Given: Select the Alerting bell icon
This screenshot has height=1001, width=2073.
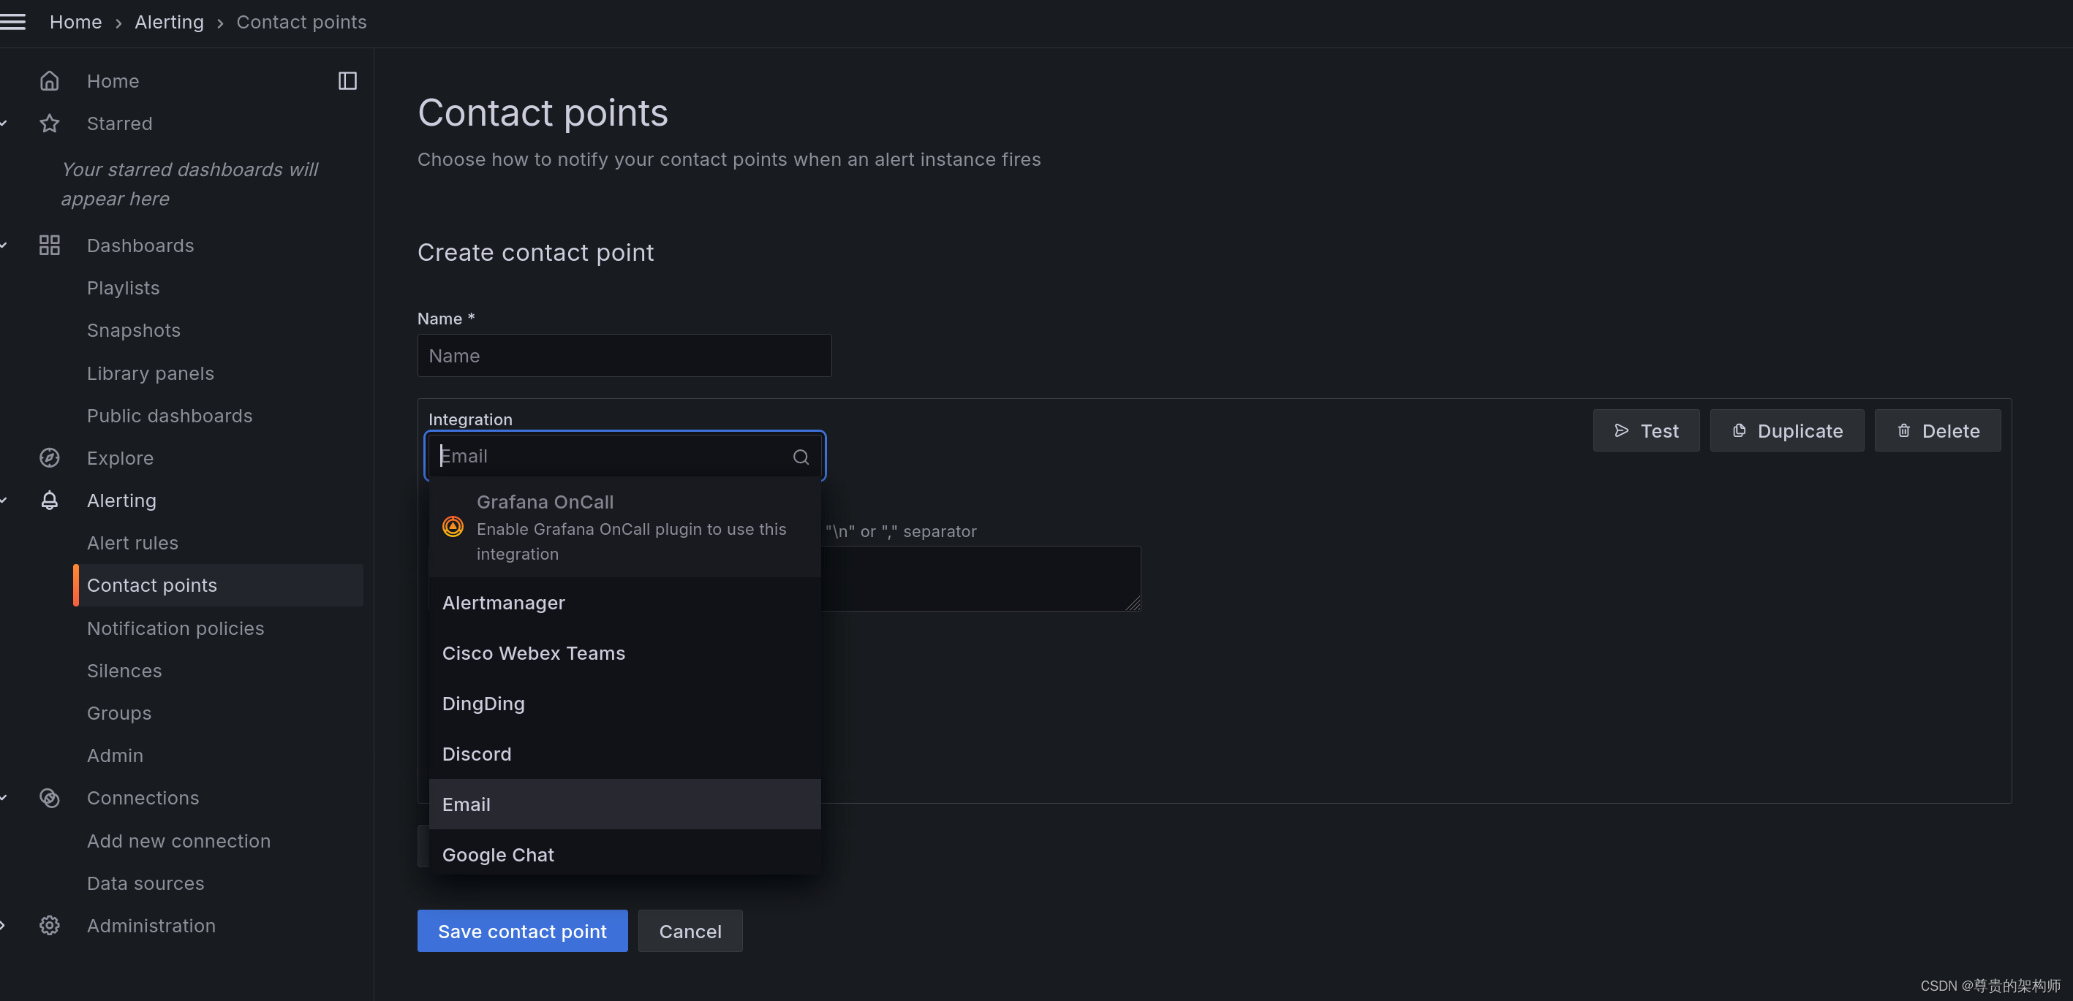Looking at the screenshot, I should pyautogui.click(x=49, y=500).
